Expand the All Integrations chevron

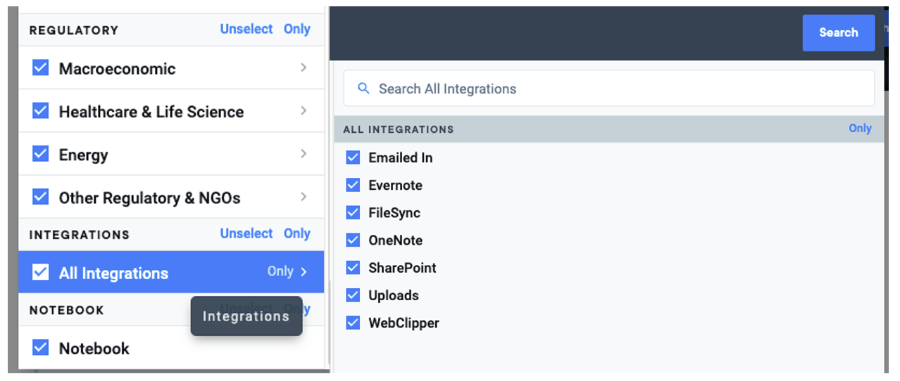pos(304,271)
